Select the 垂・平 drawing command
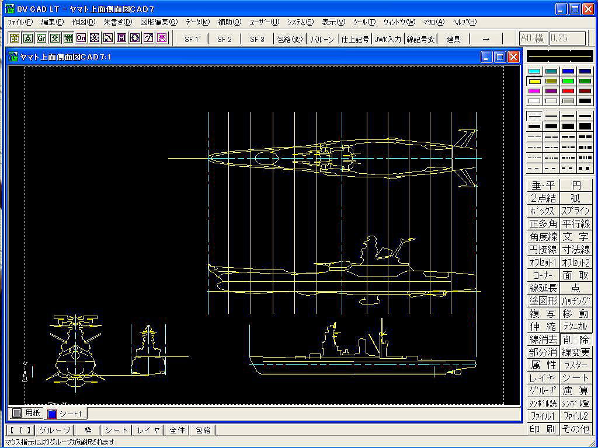The image size is (598, 448). 543,185
